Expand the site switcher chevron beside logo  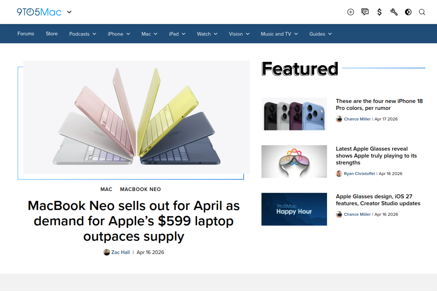[x=69, y=12]
